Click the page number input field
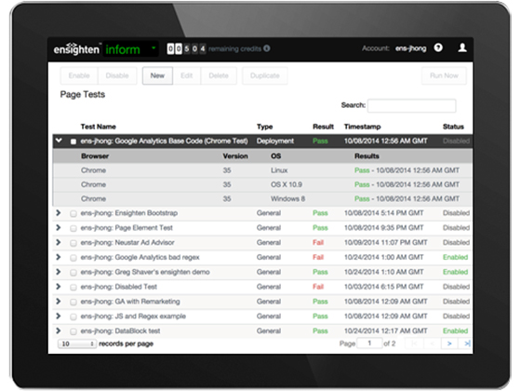Image resolution: width=521 pixels, height=391 pixels. tap(369, 344)
